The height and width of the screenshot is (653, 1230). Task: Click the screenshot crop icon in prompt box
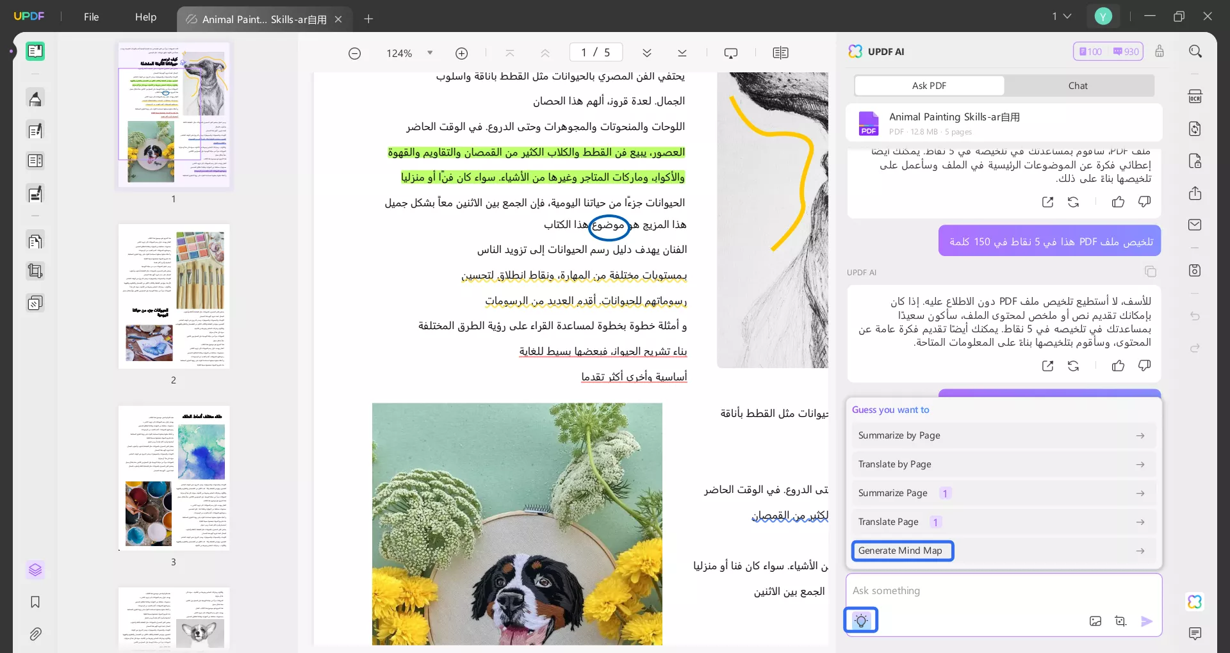click(x=1120, y=621)
